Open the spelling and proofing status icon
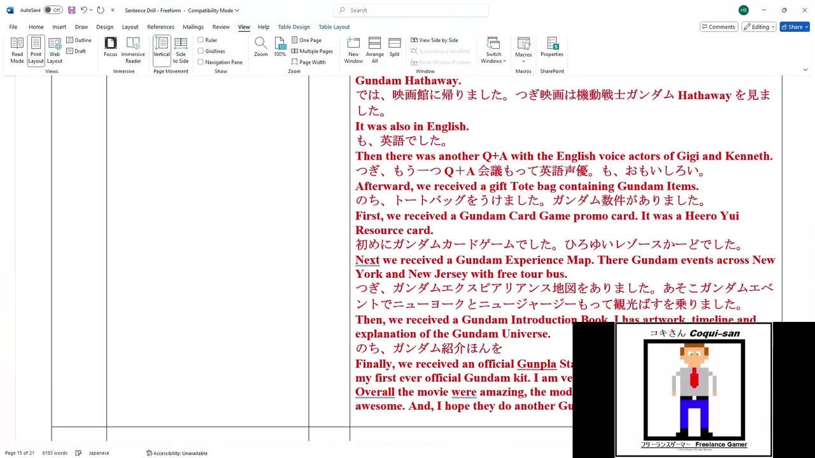The height and width of the screenshot is (458, 815). click(x=78, y=453)
